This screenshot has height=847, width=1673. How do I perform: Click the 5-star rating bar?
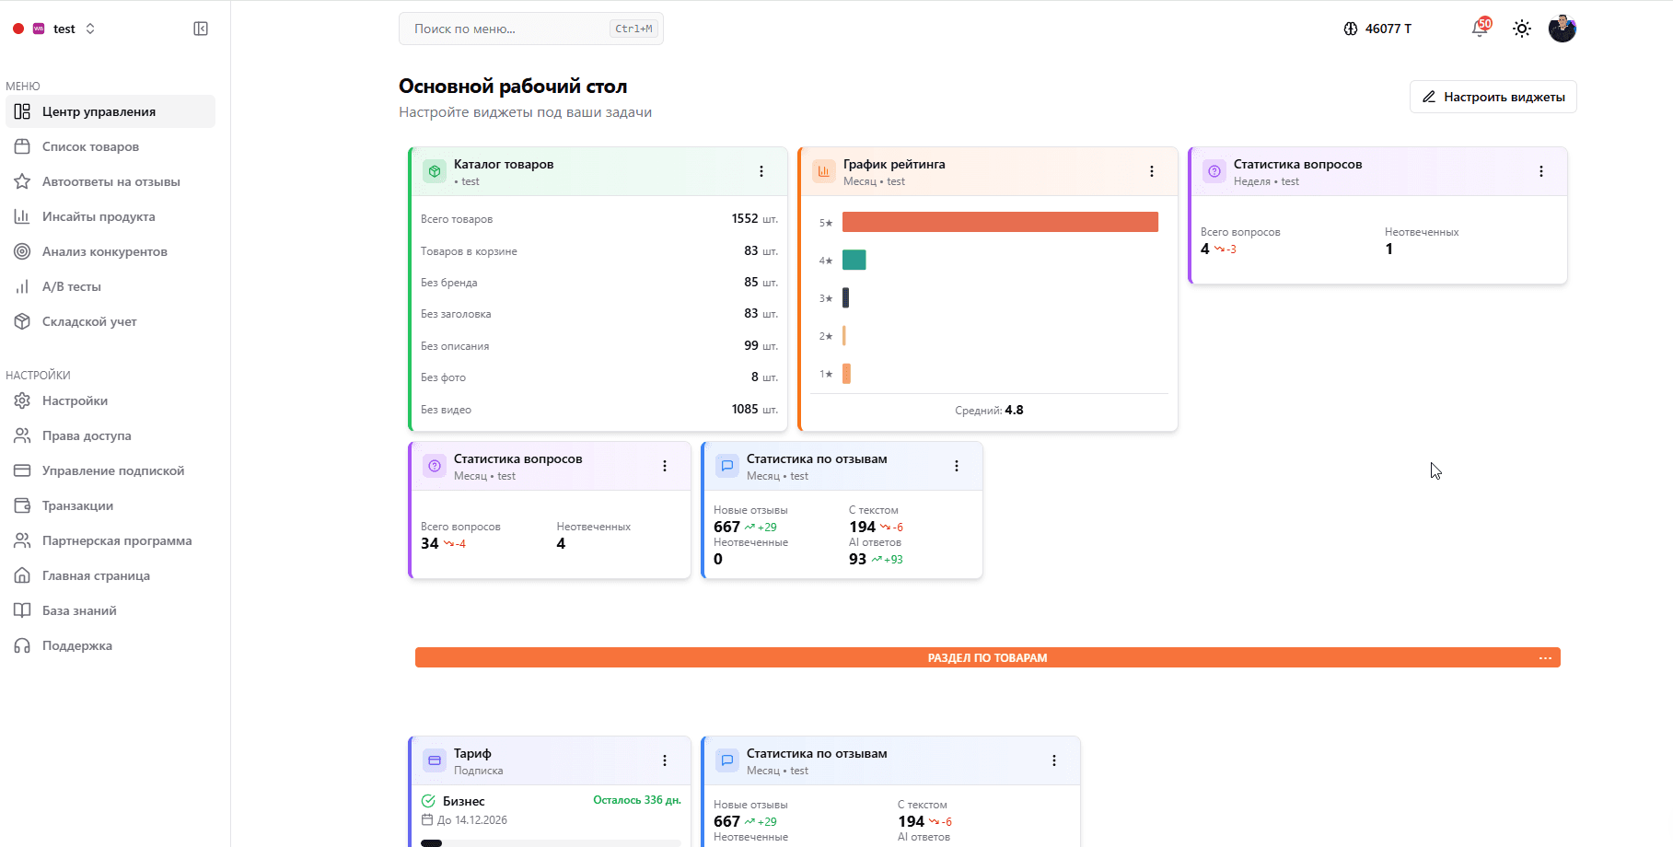1000,222
